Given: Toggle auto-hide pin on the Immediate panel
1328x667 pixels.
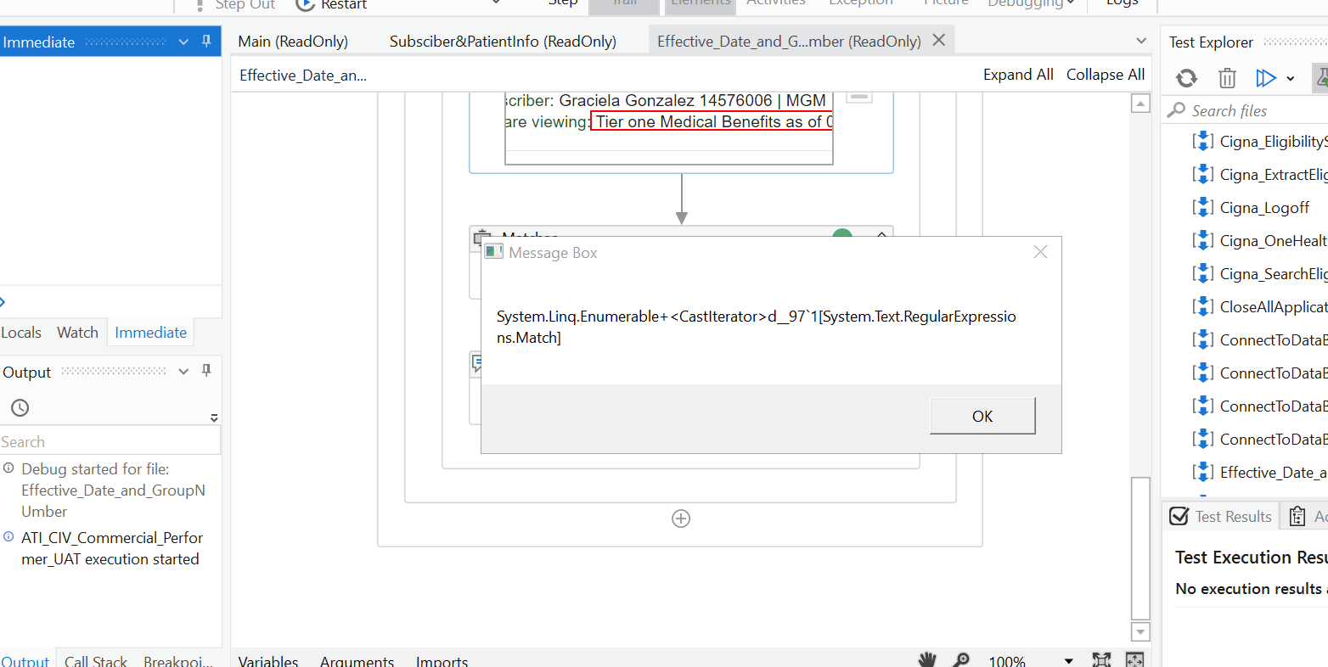Looking at the screenshot, I should click(x=206, y=41).
